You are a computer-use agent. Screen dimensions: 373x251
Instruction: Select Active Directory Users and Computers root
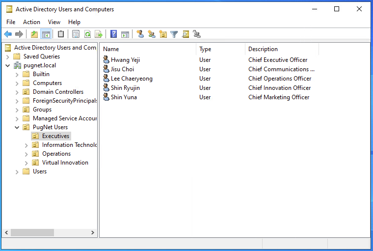[x=55, y=48]
